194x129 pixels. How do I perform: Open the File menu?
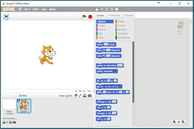[27, 9]
